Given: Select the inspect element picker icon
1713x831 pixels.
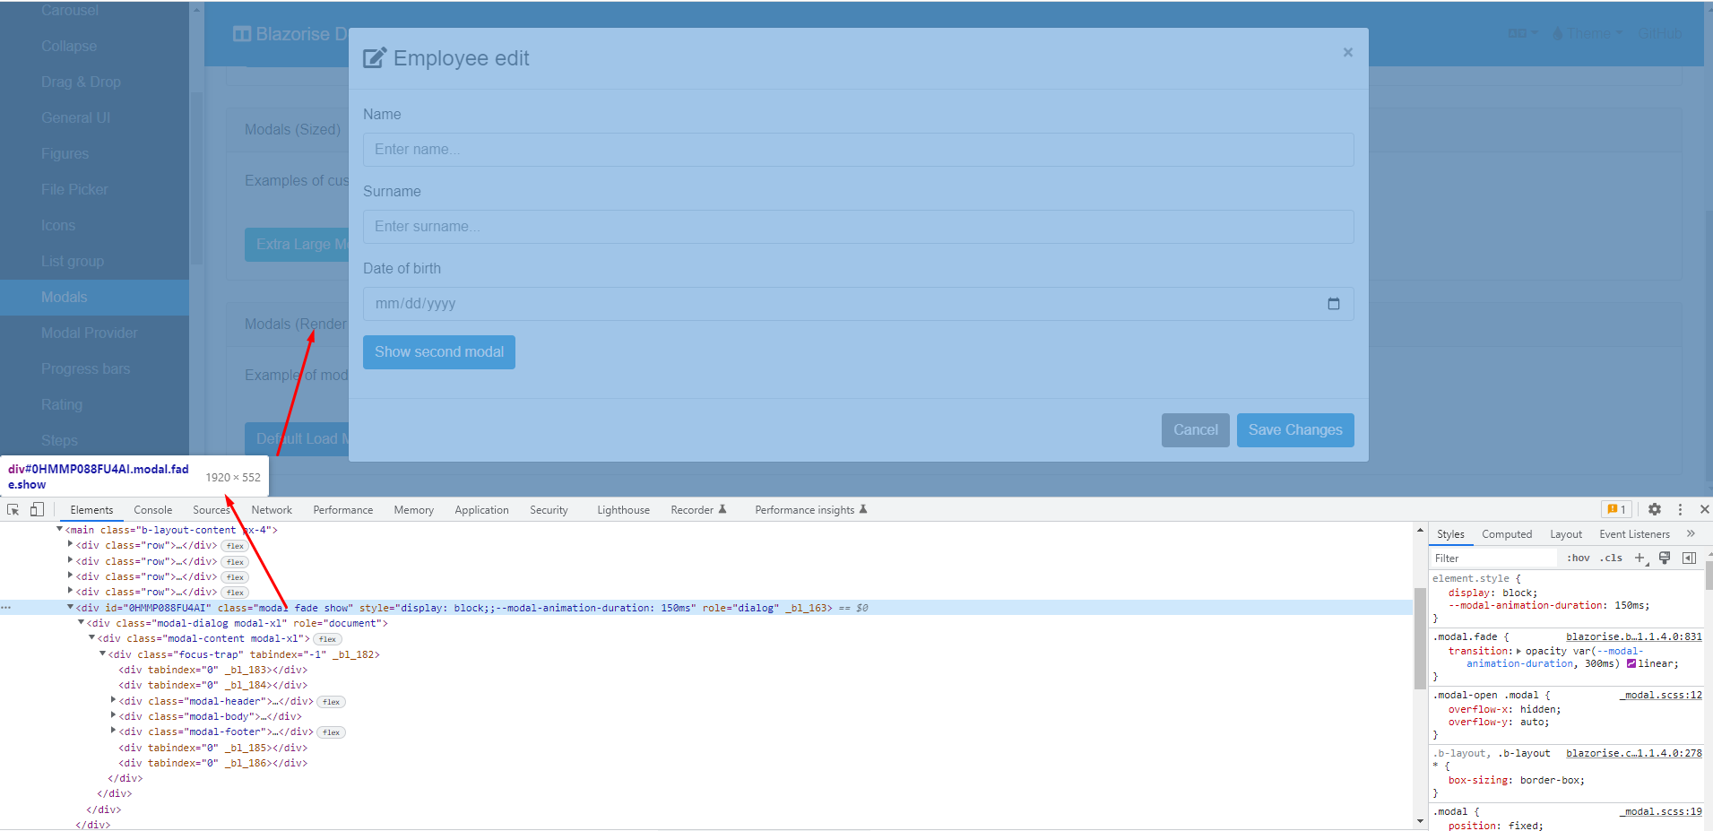Looking at the screenshot, I should (12, 509).
